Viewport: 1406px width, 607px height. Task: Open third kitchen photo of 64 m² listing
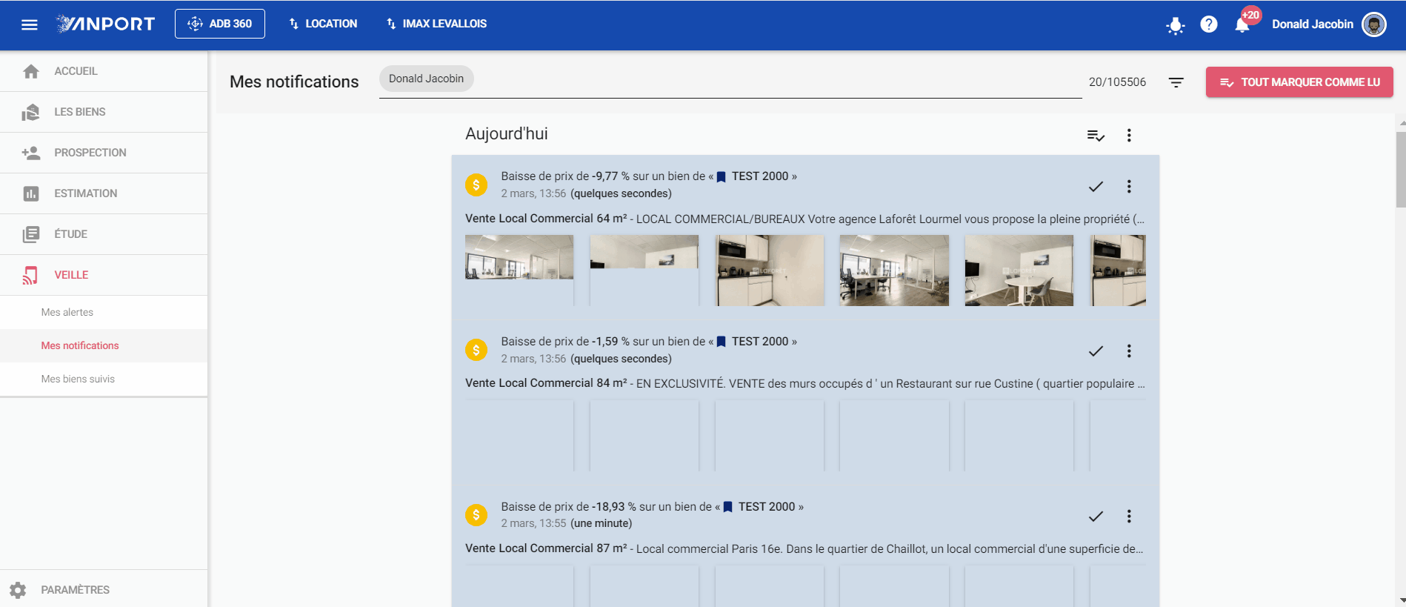[770, 271]
